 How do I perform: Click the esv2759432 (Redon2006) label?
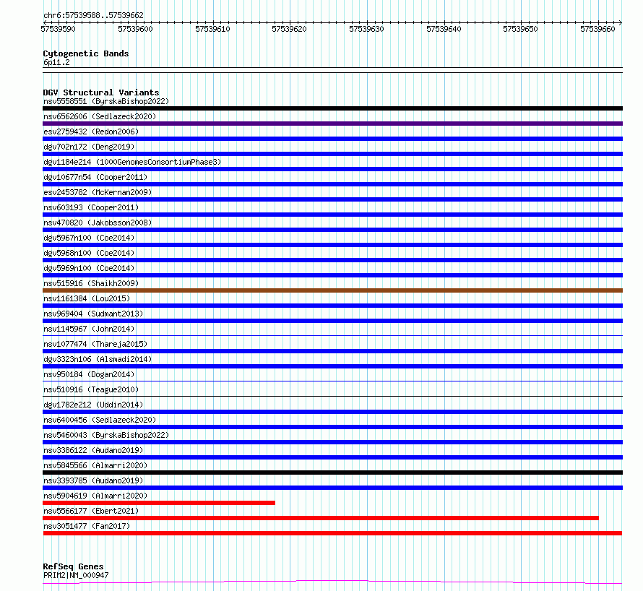(91, 131)
